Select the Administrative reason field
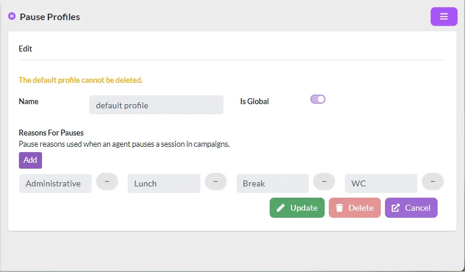Viewport: 466px width, 274px height. point(56,183)
